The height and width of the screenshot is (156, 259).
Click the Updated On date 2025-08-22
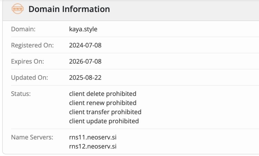85,78
